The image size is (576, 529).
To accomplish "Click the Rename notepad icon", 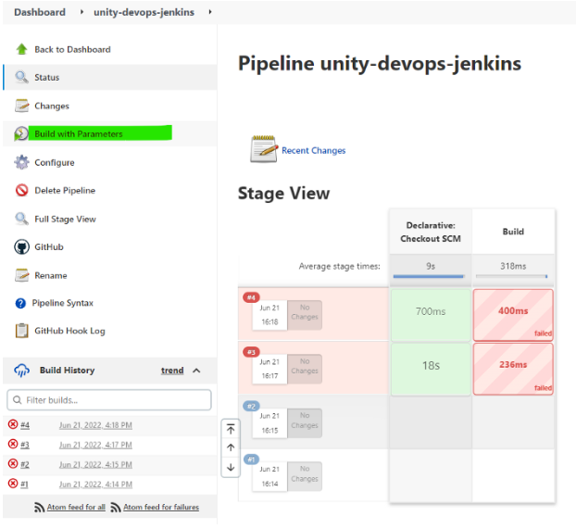I will click(21, 275).
